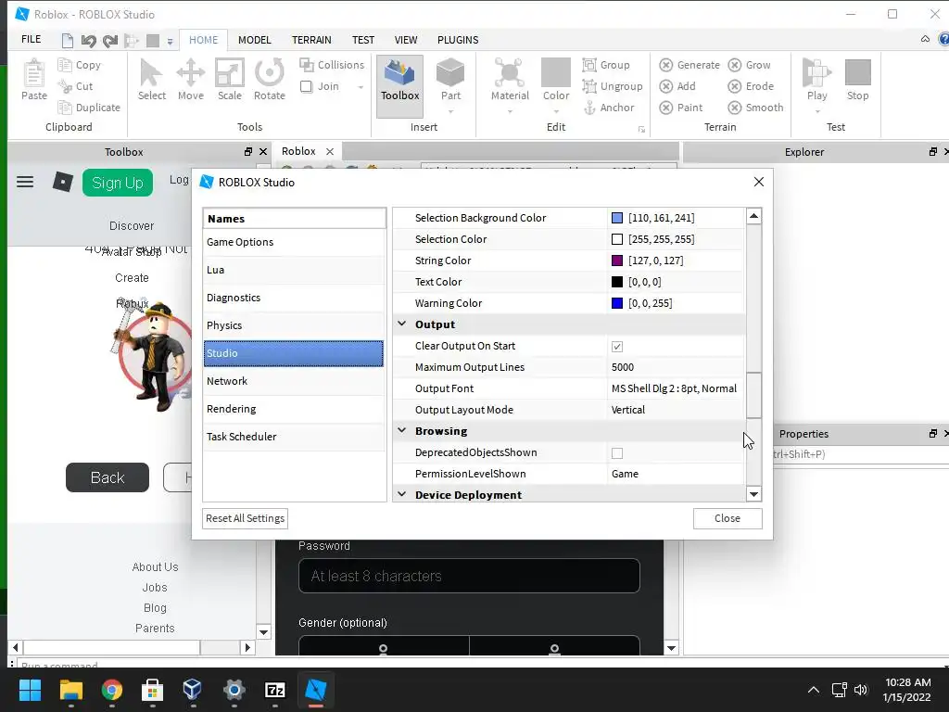
Task: Open the Play dropdown arrow
Action: (x=817, y=111)
